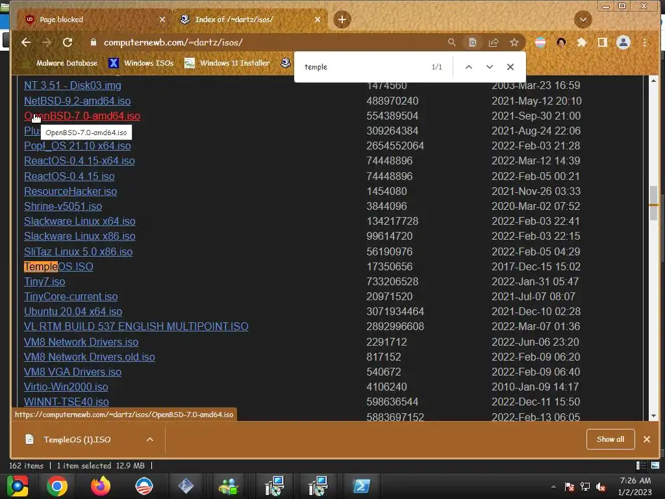The image size is (665, 499).
Task: Jump to previous find result
Action: pos(469,67)
